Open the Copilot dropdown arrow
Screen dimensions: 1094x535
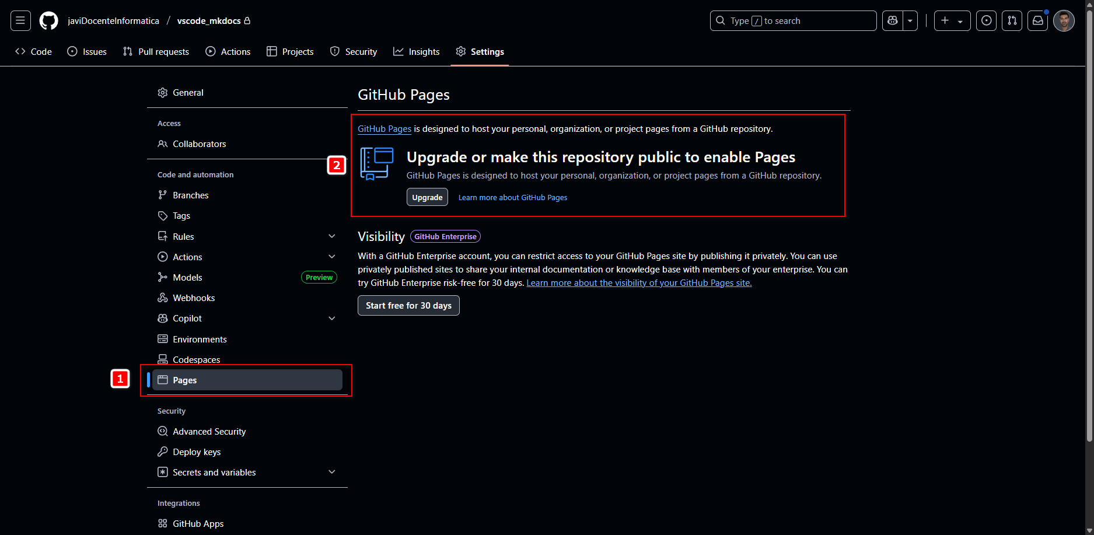pyautogui.click(x=910, y=21)
